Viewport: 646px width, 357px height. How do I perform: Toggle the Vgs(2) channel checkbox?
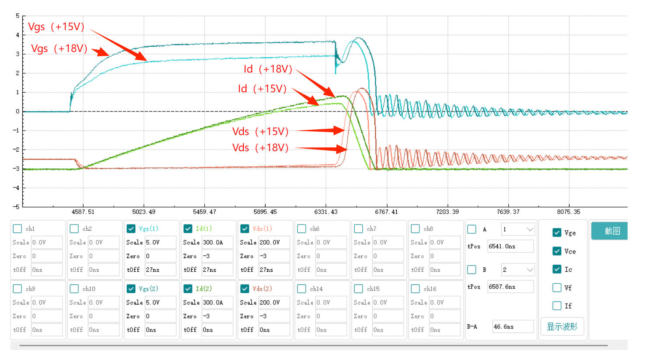pyautogui.click(x=131, y=289)
